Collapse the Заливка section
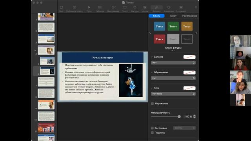Image resolution: width=251 pixels, height=141 pixels. click(152, 57)
